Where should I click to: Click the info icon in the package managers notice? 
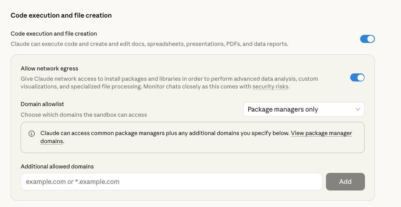click(32, 133)
